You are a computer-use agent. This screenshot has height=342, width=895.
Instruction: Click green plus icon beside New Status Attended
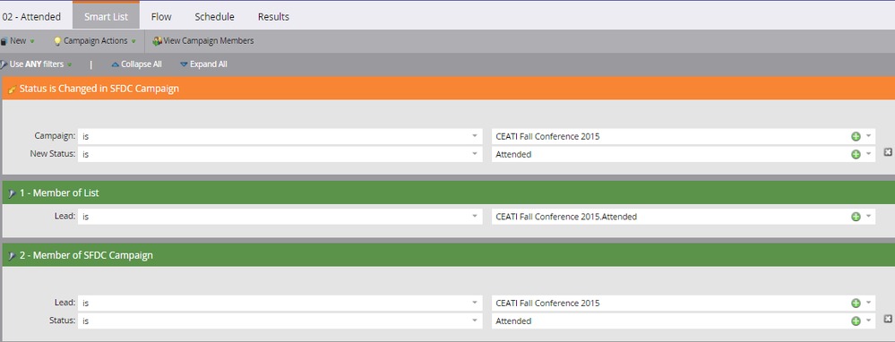(856, 154)
